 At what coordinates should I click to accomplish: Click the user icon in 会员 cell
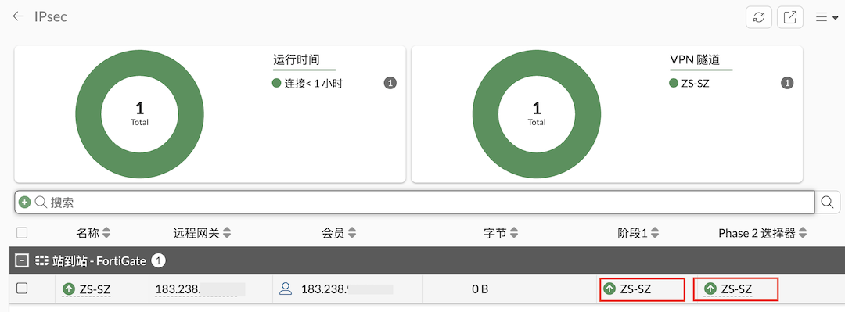[286, 289]
